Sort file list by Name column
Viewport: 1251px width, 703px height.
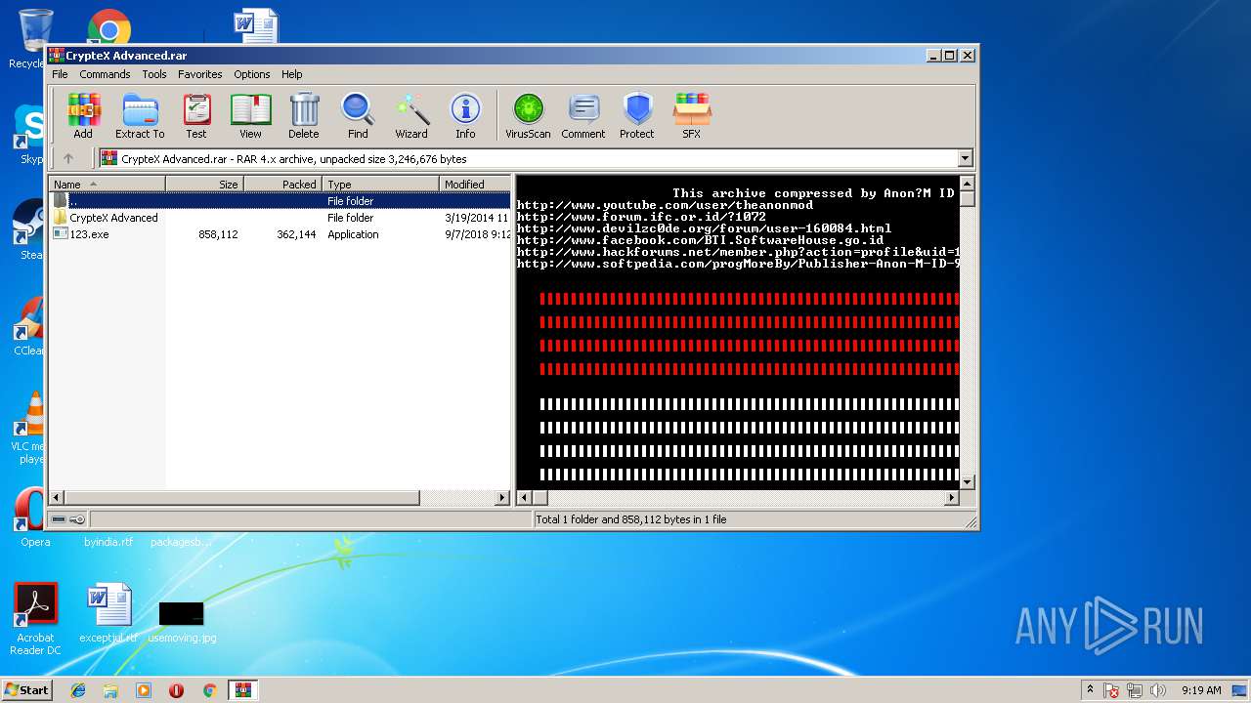108,184
